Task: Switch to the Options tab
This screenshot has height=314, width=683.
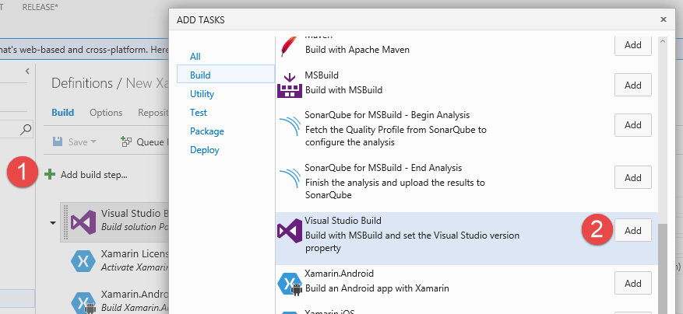Action: 106,113
